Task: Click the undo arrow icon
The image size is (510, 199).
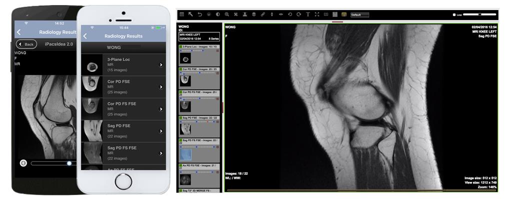Action: (x=199, y=14)
